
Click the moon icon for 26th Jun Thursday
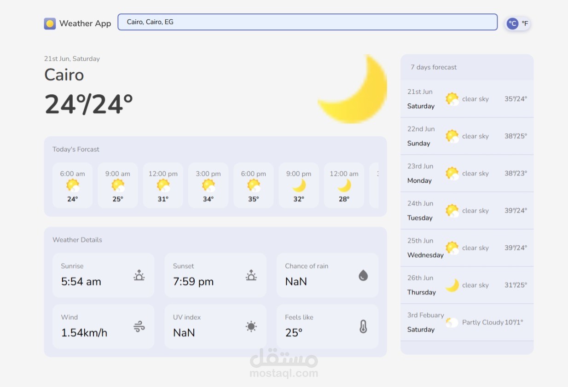[x=452, y=285]
